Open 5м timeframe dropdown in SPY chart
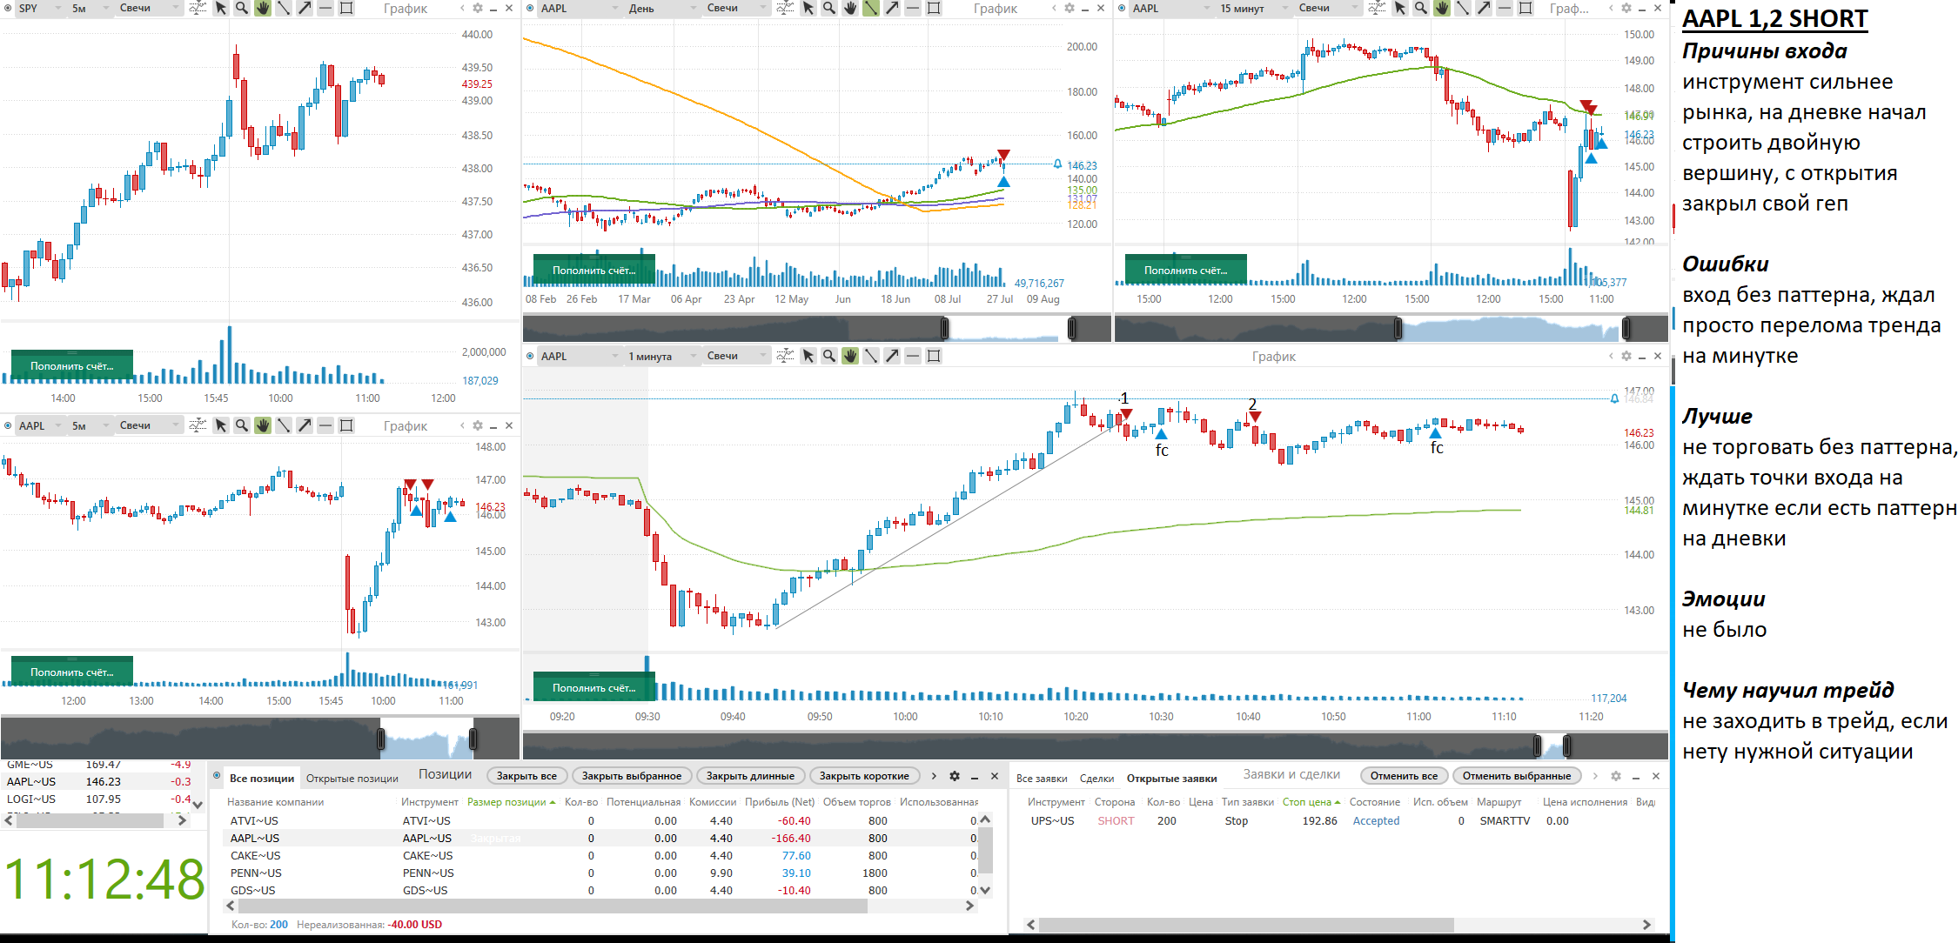 coord(91,8)
